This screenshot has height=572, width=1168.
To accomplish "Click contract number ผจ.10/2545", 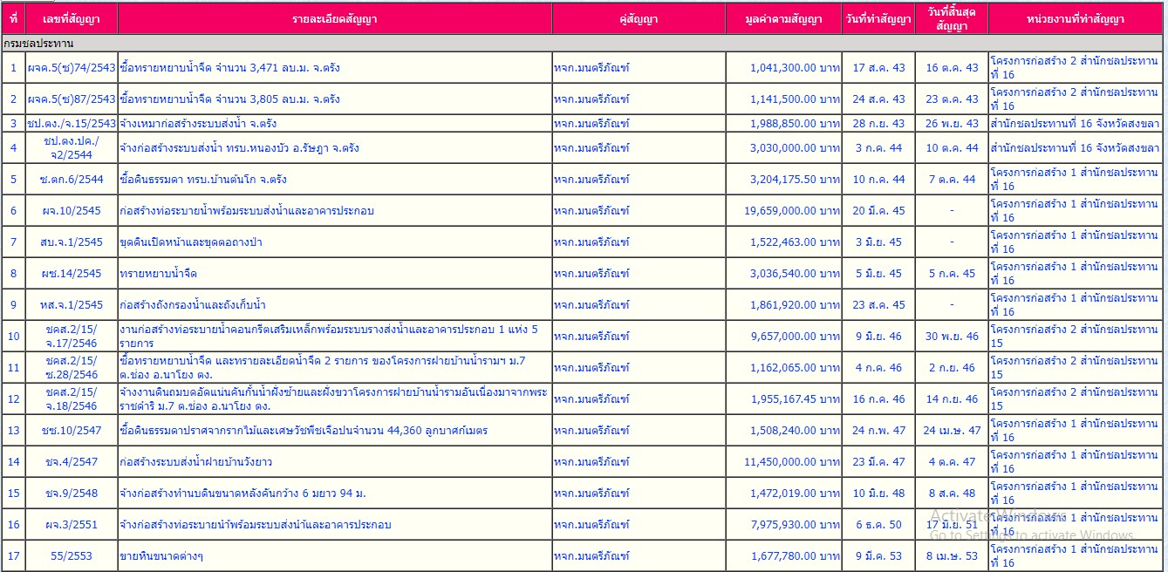I will (x=72, y=211).
